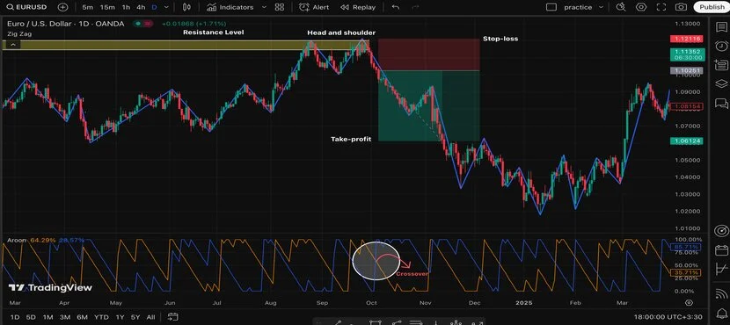Open the go-to-date calendar icon

click(x=172, y=317)
